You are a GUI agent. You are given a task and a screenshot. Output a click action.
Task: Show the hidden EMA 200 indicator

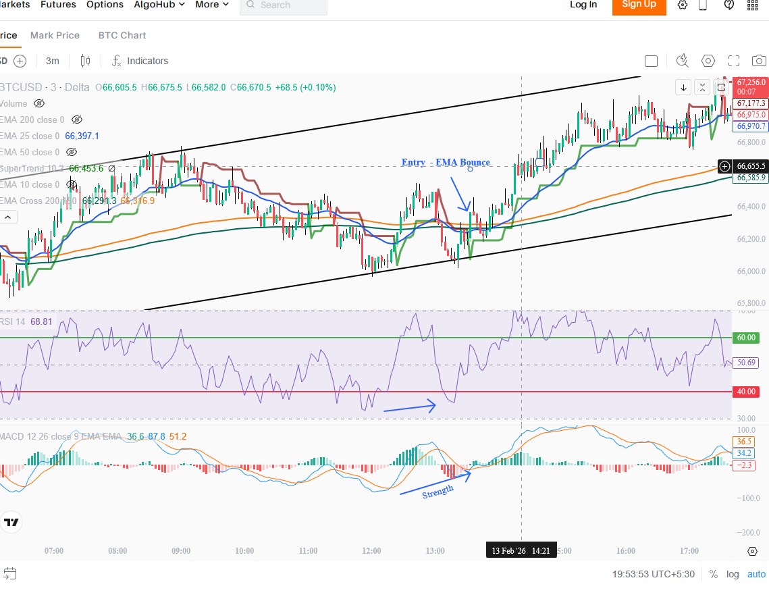[76, 120]
